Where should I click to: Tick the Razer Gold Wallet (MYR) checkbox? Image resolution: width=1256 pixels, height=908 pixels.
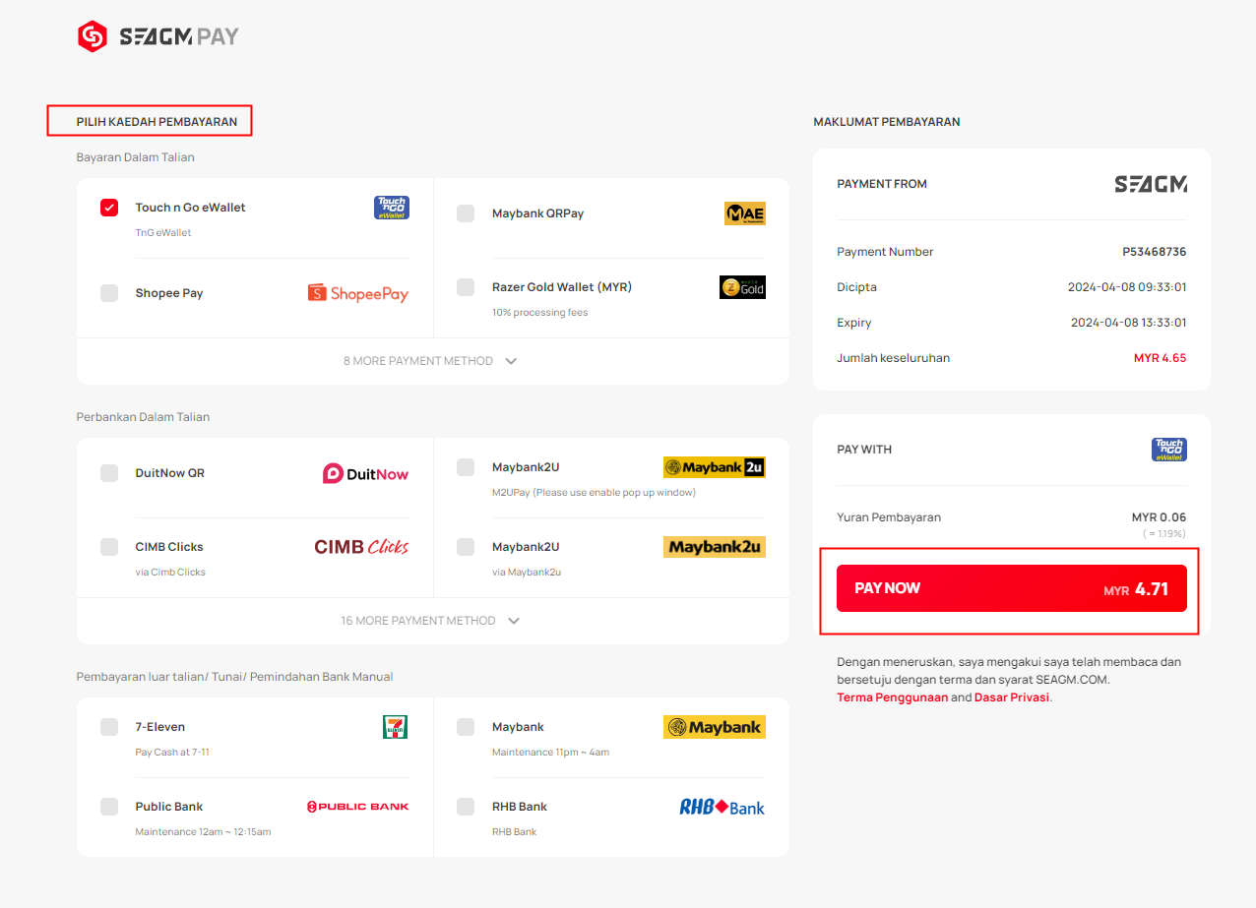(466, 287)
